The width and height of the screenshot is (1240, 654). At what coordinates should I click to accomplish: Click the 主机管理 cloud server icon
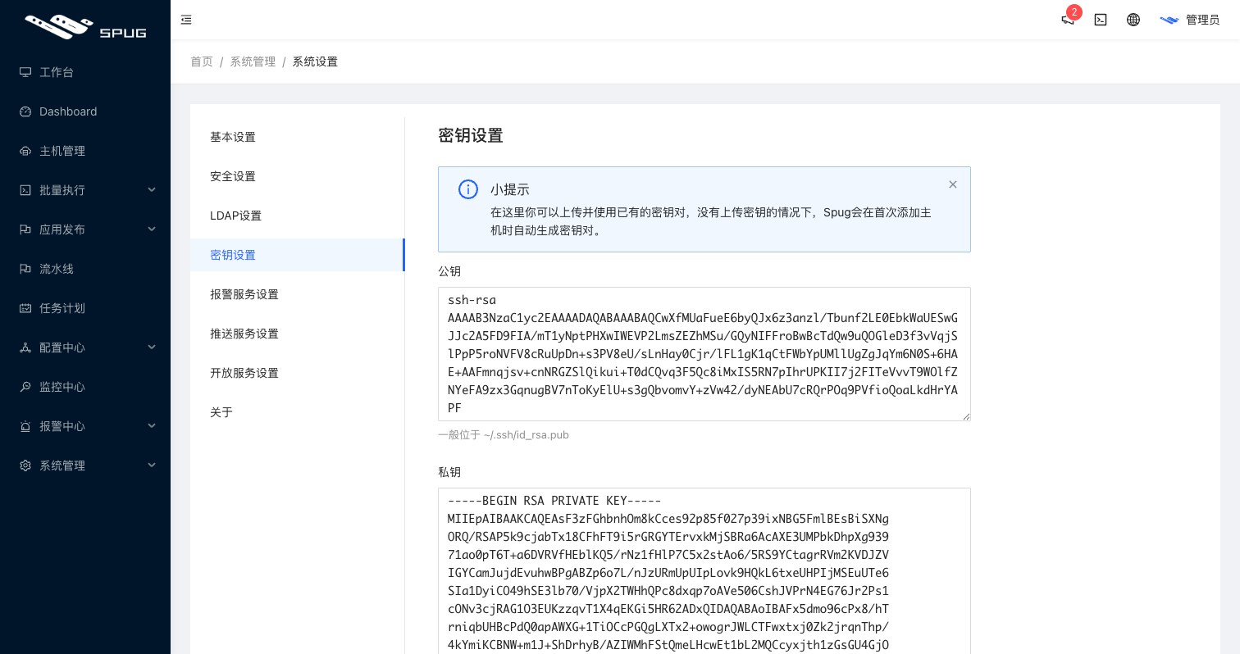[25, 151]
